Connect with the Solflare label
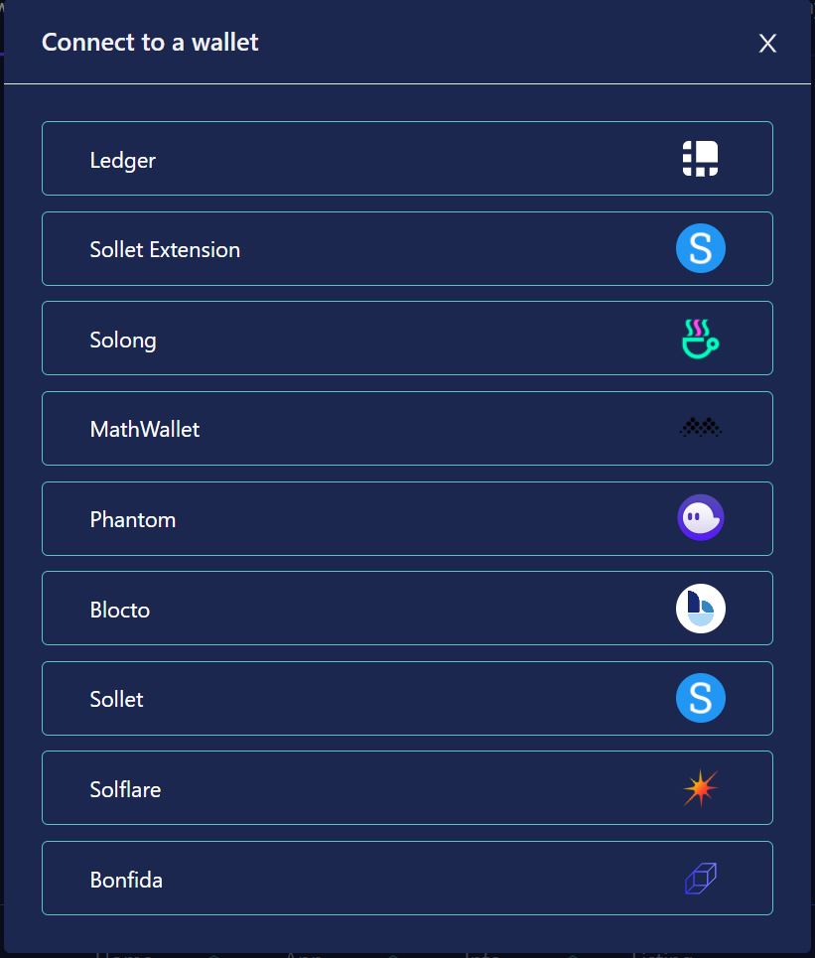The image size is (815, 958). [x=125, y=790]
